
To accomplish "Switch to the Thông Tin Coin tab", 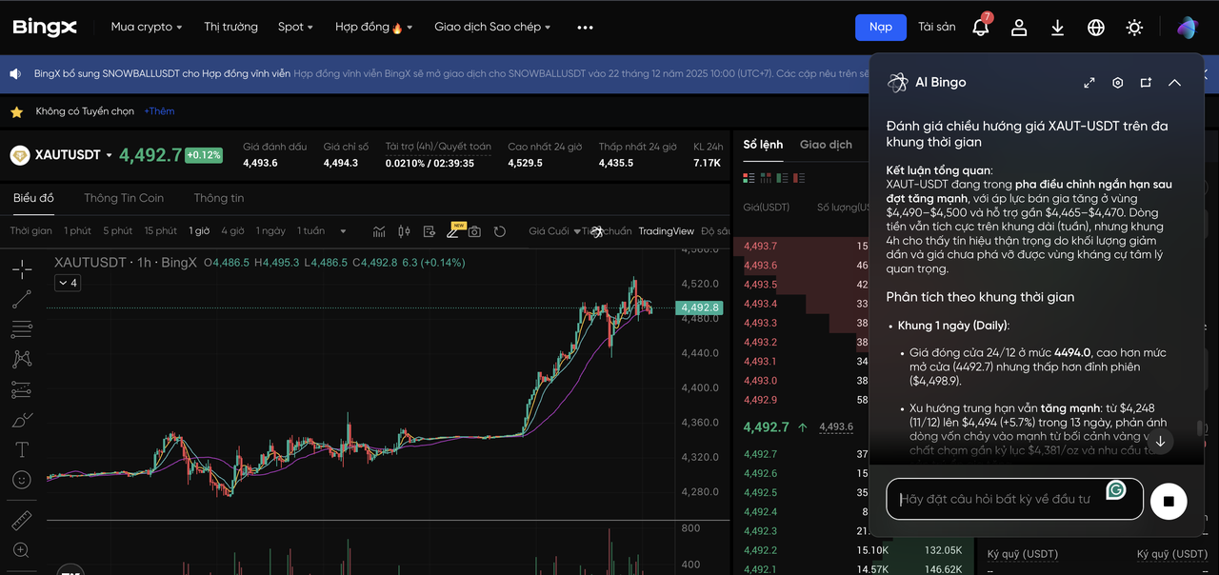I will click(124, 198).
